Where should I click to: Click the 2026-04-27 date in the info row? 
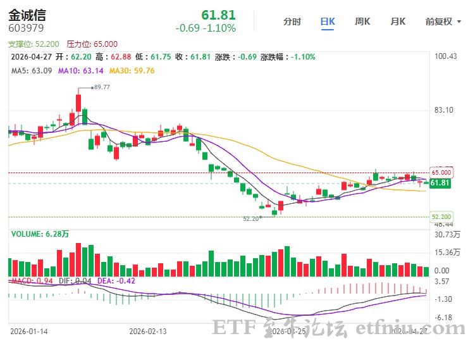click(32, 57)
